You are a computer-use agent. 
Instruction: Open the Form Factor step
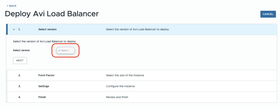(x=142, y=75)
